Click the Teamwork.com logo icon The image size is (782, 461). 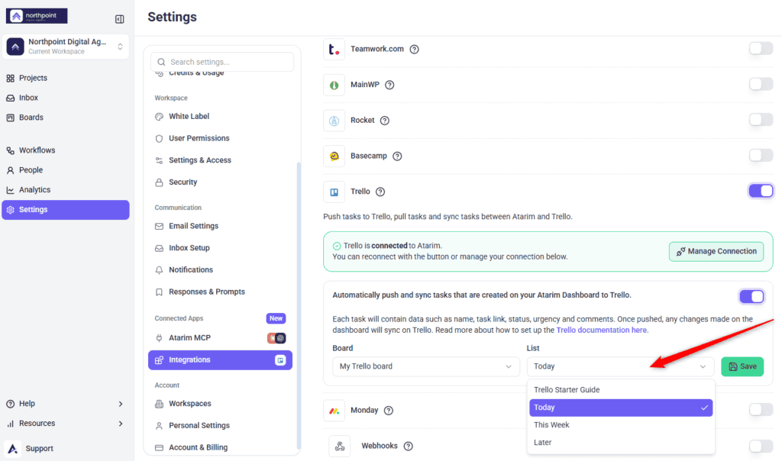click(334, 50)
